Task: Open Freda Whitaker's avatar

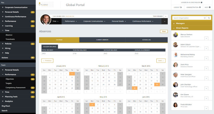Action: tap(175, 105)
